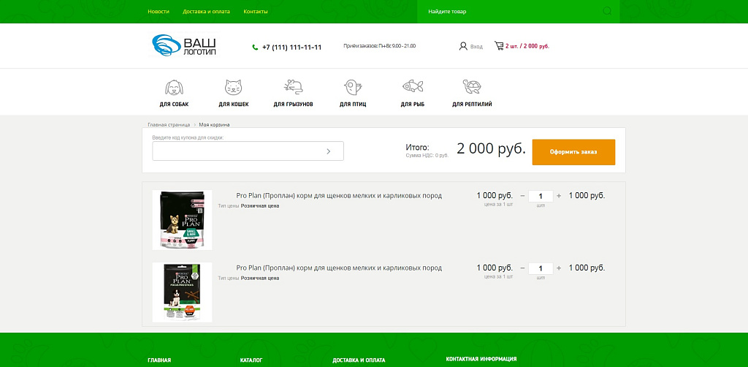Image resolution: width=748 pixels, height=367 pixels.
Task: Open the Новости menu item
Action: click(159, 12)
